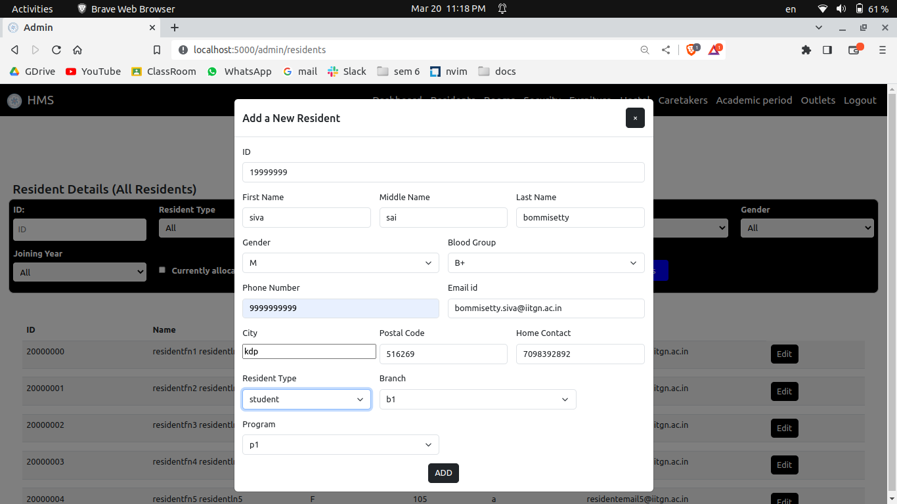Expand the Branch dropdown showing b1
The height and width of the screenshot is (504, 897).
[477, 399]
